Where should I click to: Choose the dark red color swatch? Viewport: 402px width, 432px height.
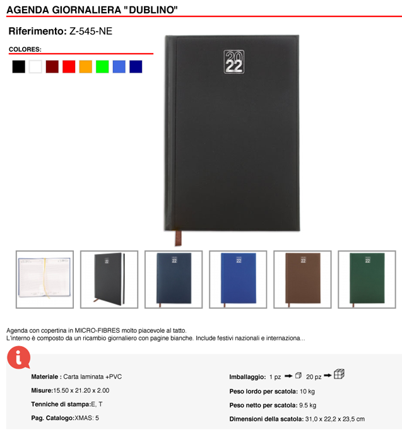[x=52, y=67]
